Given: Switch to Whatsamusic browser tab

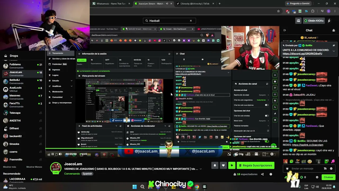Looking at the screenshot, I should click(x=111, y=4).
